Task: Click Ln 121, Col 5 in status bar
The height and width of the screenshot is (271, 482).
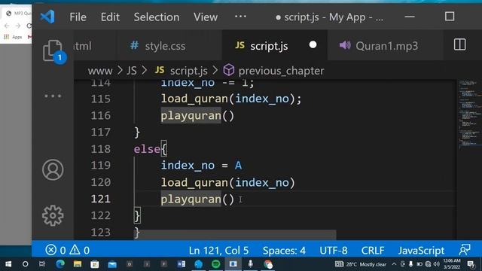Action: tap(218, 251)
